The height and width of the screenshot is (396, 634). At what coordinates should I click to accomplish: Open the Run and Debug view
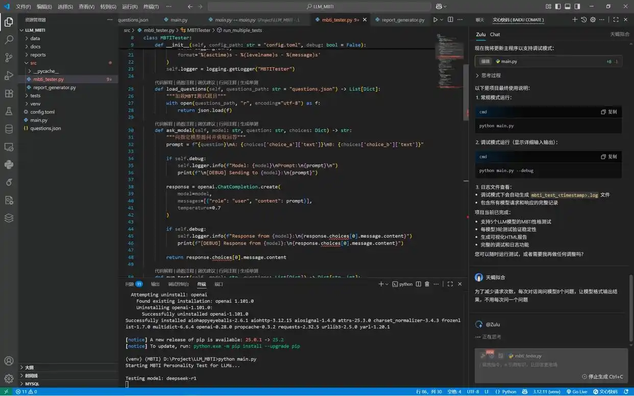pyautogui.click(x=9, y=76)
